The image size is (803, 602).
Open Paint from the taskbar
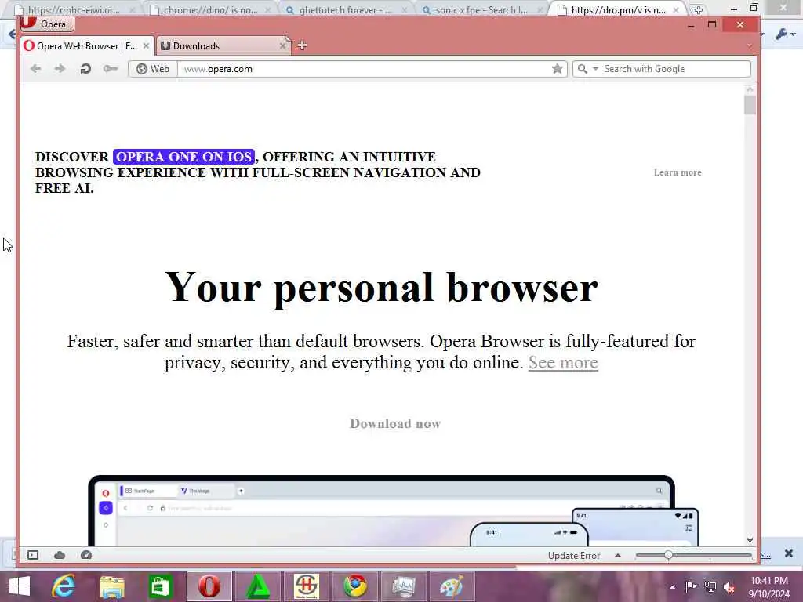[x=452, y=586]
